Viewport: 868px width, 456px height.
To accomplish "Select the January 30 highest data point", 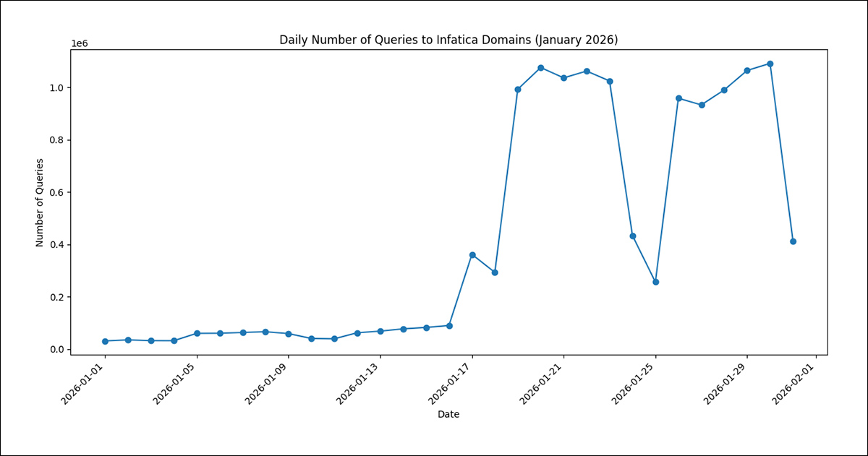I will click(x=770, y=64).
